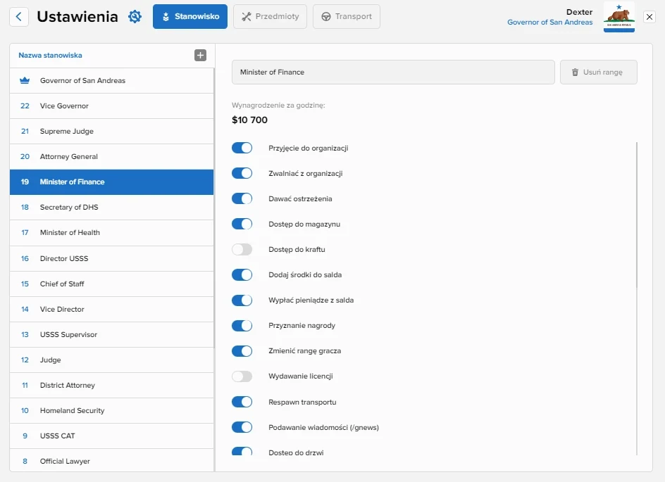
Task: Close the settings panel with X
Action: pos(649,17)
